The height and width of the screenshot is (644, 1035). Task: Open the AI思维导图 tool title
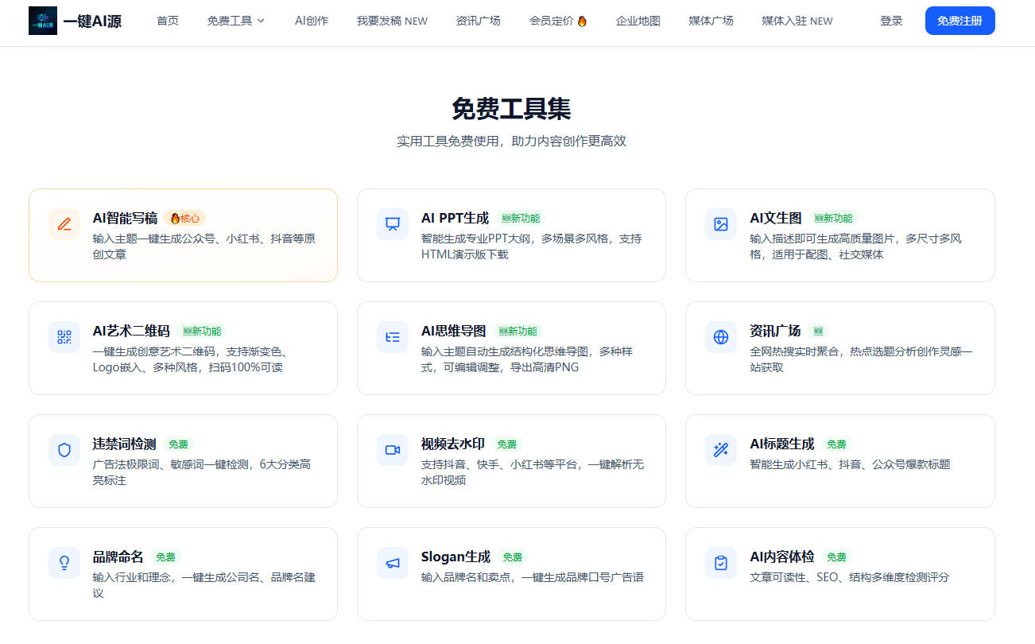click(453, 331)
